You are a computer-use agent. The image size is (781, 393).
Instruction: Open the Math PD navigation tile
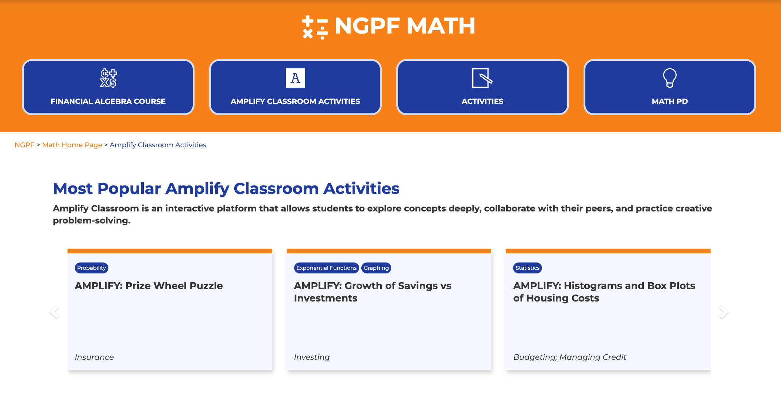point(669,101)
